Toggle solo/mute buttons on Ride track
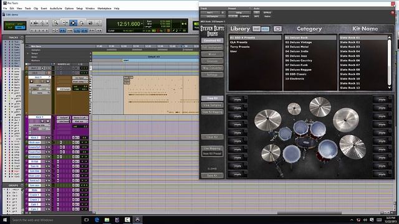The height and width of the screenshot is (224, 399). [x=48, y=190]
